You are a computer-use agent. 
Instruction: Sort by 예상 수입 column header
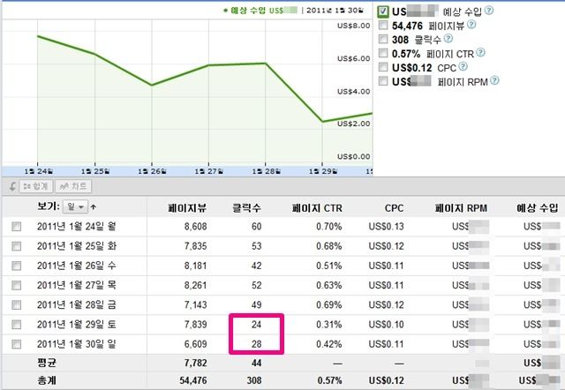click(538, 207)
